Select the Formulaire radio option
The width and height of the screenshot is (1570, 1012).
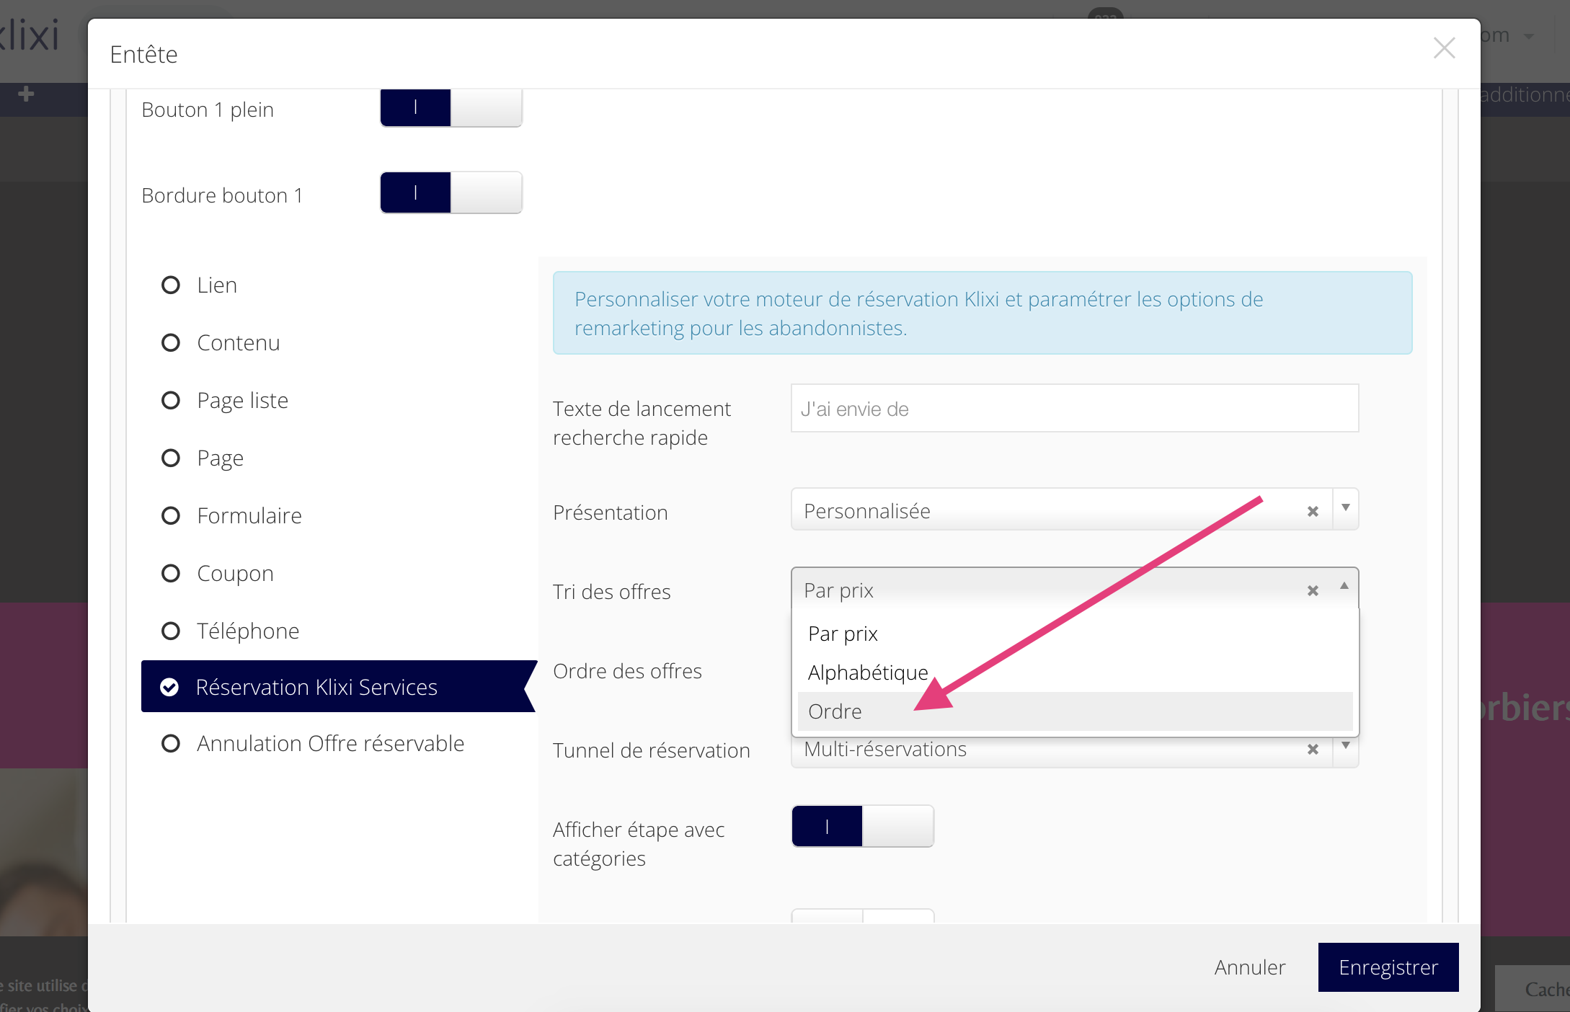click(x=171, y=516)
